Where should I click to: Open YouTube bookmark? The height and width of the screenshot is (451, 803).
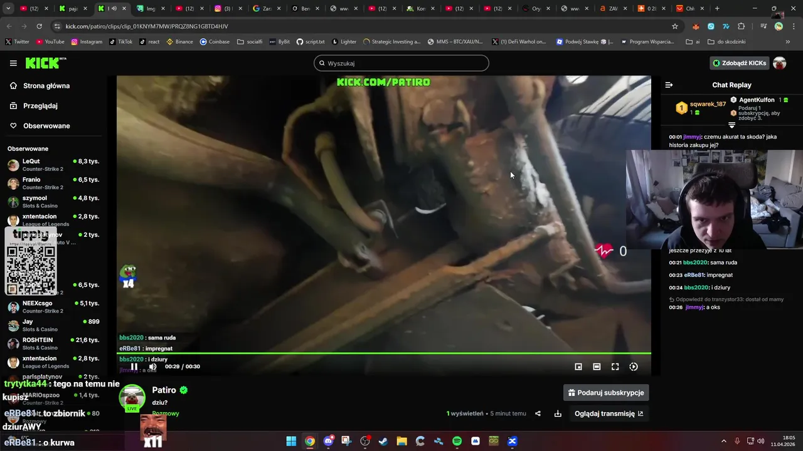[50, 41]
